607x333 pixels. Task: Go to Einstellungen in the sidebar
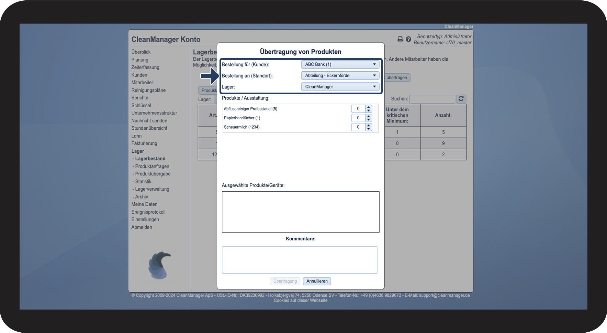point(145,219)
